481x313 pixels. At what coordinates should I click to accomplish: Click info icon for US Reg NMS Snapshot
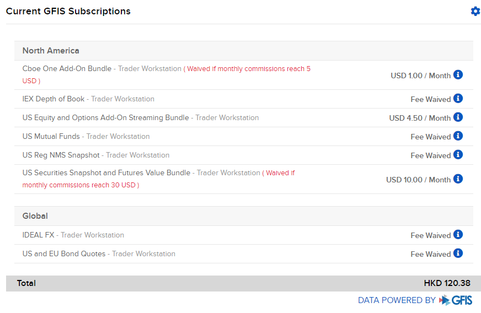point(458,155)
